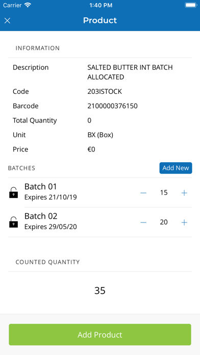The height and width of the screenshot is (355, 200).
Task: Close the Product screen with X icon
Action: pos(7,20)
